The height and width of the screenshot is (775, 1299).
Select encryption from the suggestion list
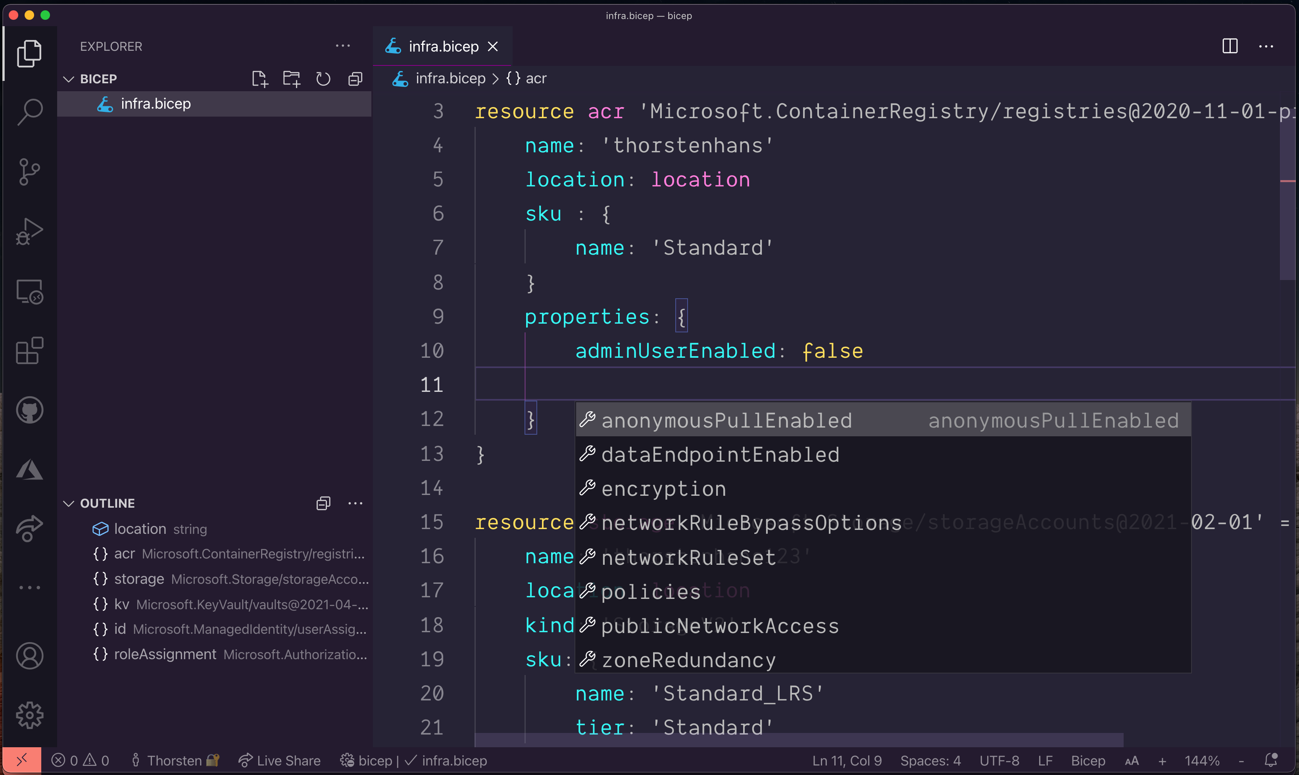[663, 489]
